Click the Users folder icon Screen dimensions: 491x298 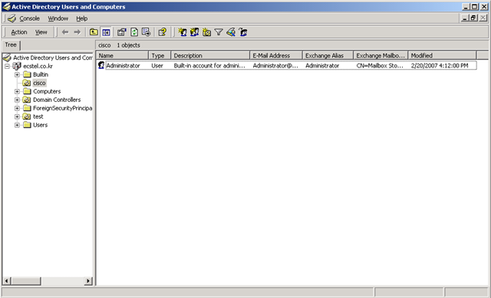pos(28,125)
